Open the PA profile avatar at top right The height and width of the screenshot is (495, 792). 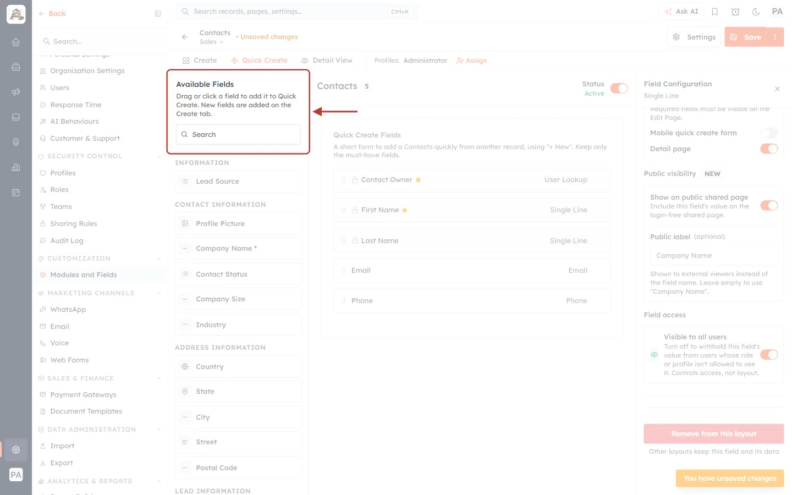777,12
